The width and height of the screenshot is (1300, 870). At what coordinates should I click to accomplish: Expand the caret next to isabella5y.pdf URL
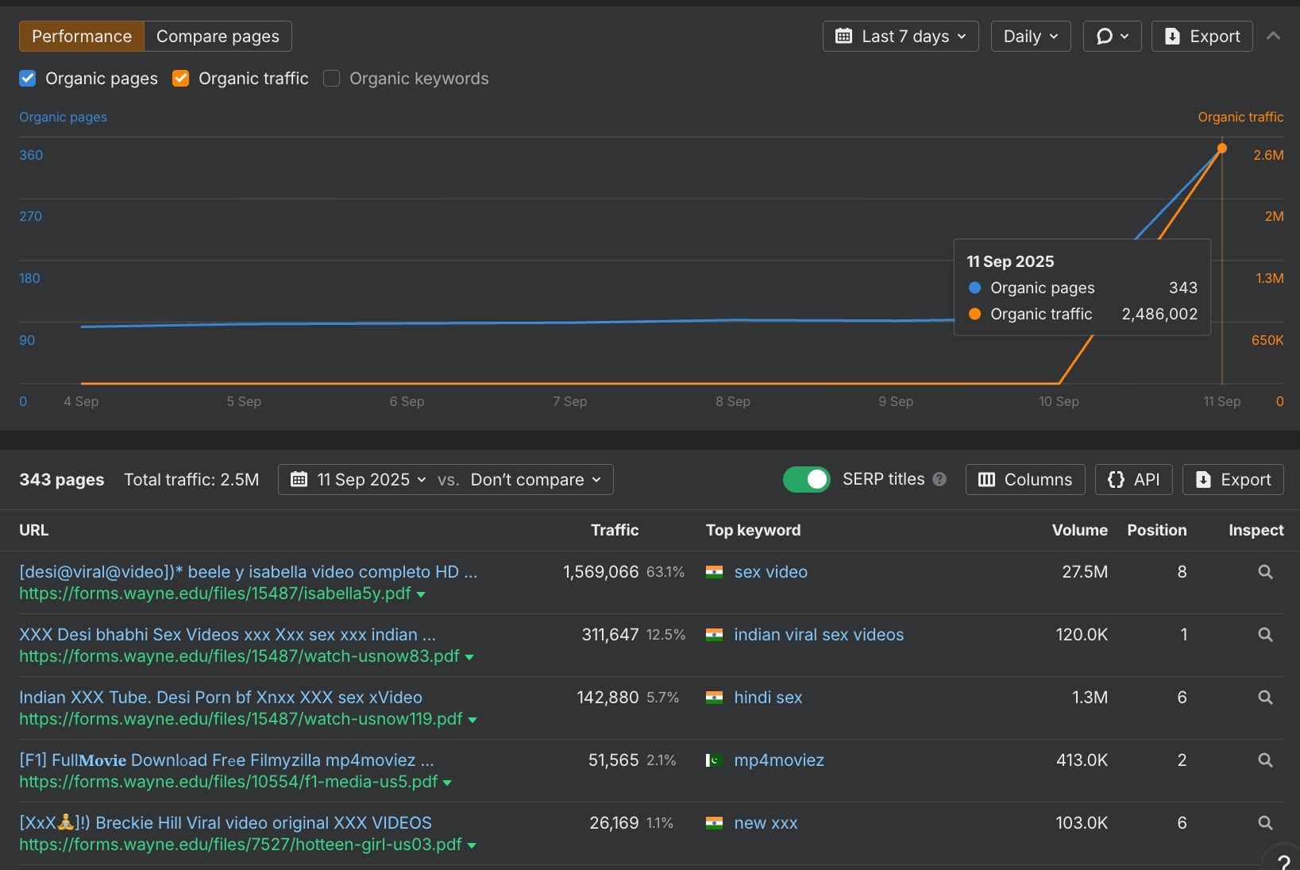422,594
